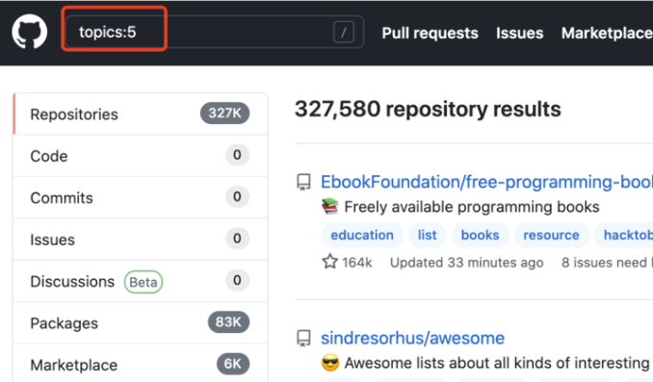653x382 pixels.
Task: Click the books emoji in description
Action: [329, 207]
